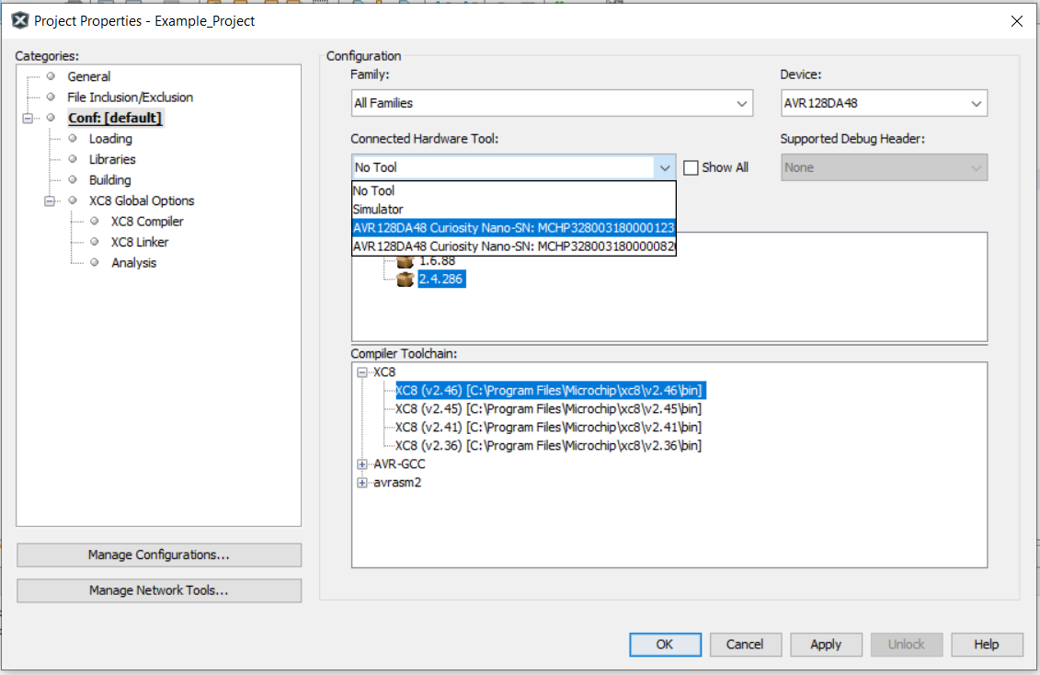The image size is (1040, 675).
Task: Open Manage Network Tools dialog
Action: pyautogui.click(x=158, y=590)
